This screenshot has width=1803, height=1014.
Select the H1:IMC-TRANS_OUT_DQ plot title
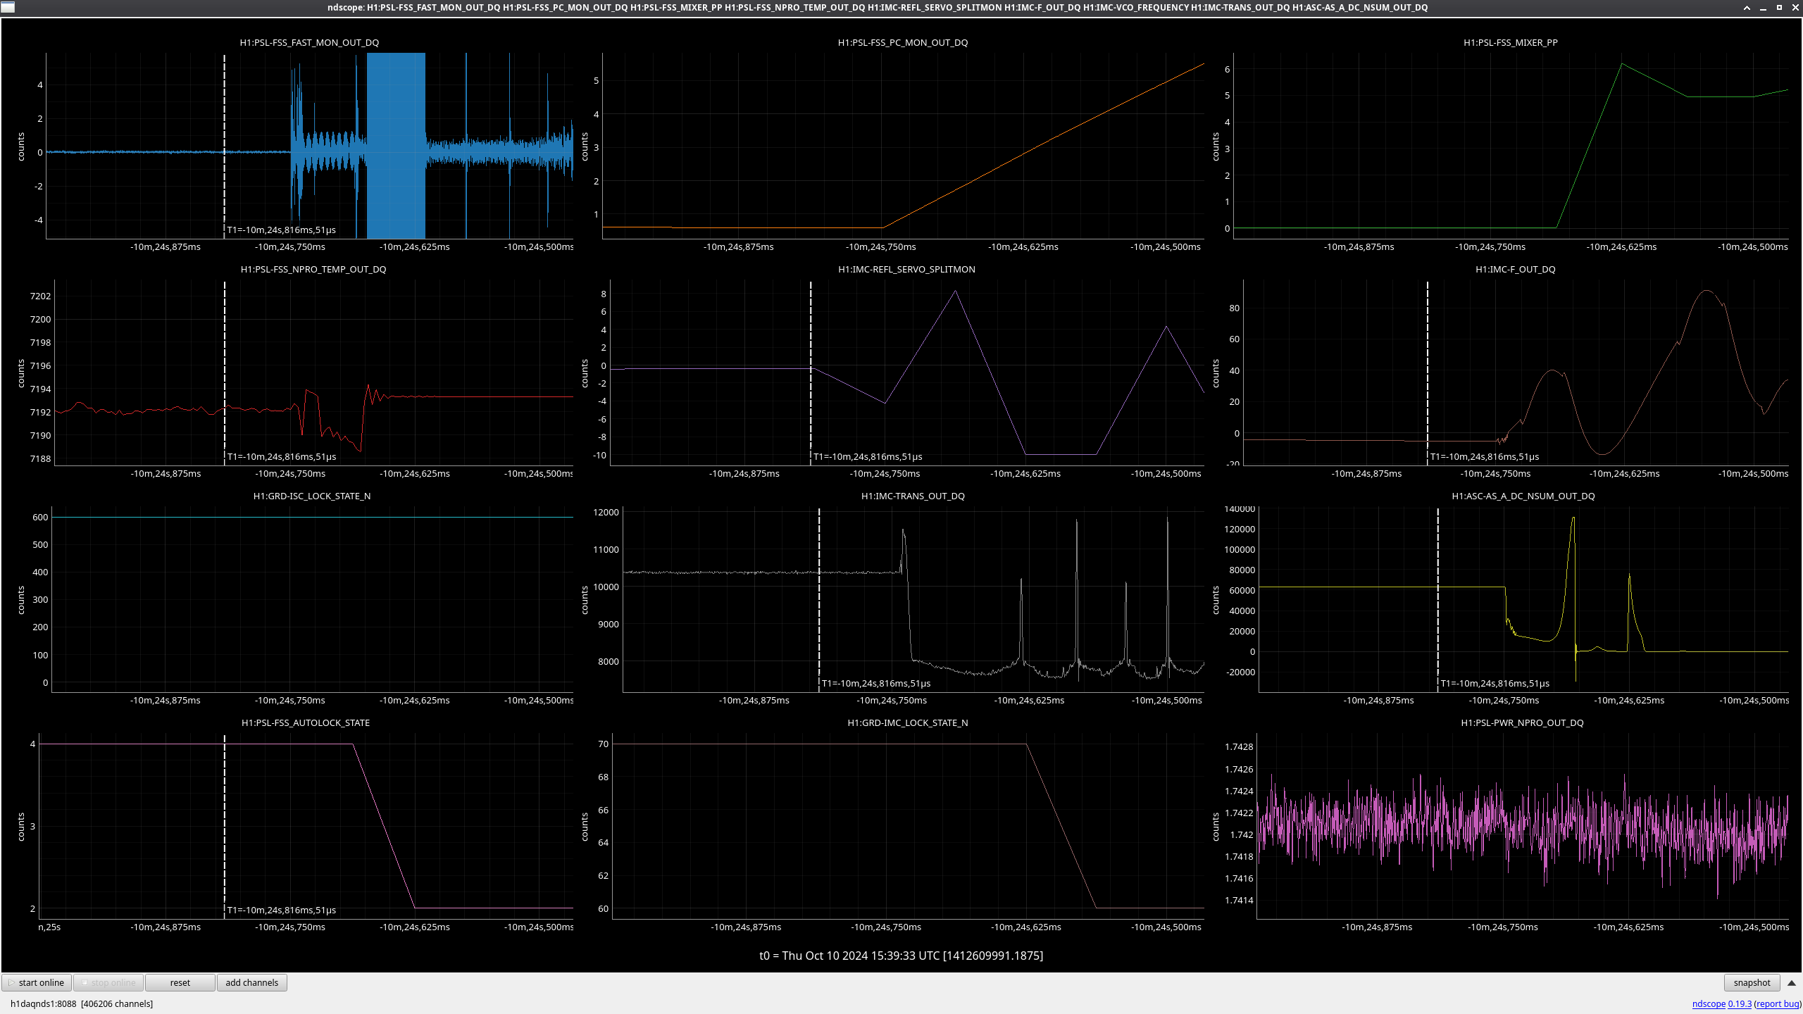coord(913,496)
